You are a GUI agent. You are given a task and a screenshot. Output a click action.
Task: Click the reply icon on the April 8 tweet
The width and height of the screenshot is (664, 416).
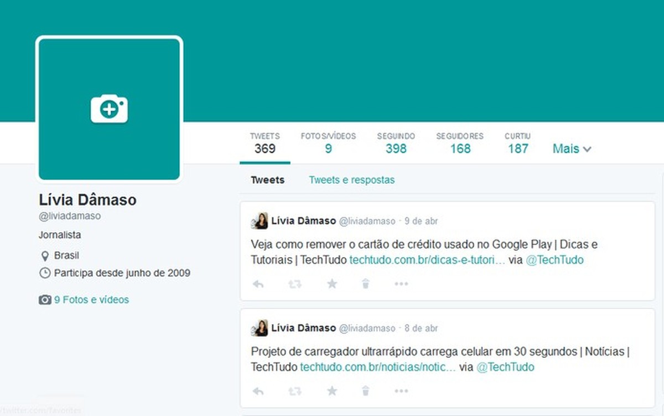(257, 391)
